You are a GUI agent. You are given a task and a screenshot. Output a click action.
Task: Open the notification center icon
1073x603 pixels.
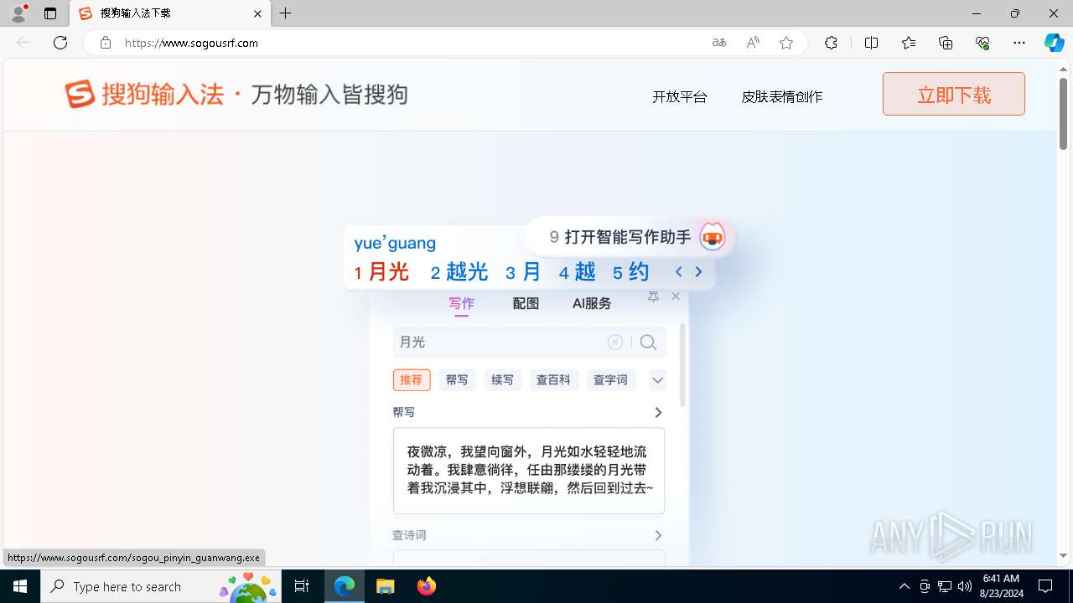coord(1045,586)
